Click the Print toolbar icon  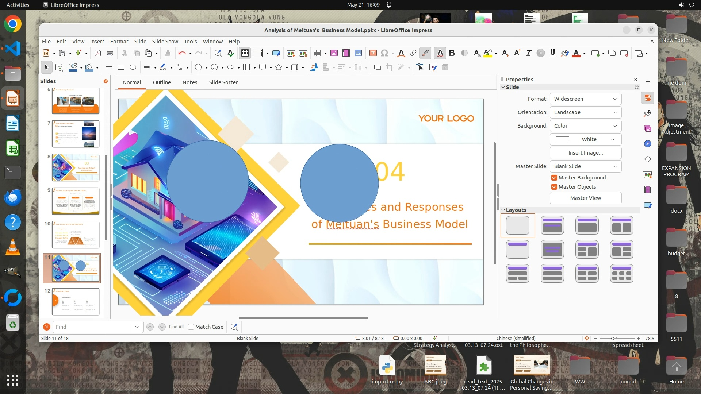point(110,53)
